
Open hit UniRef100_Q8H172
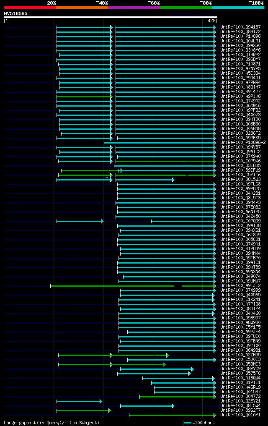(x=240, y=32)
